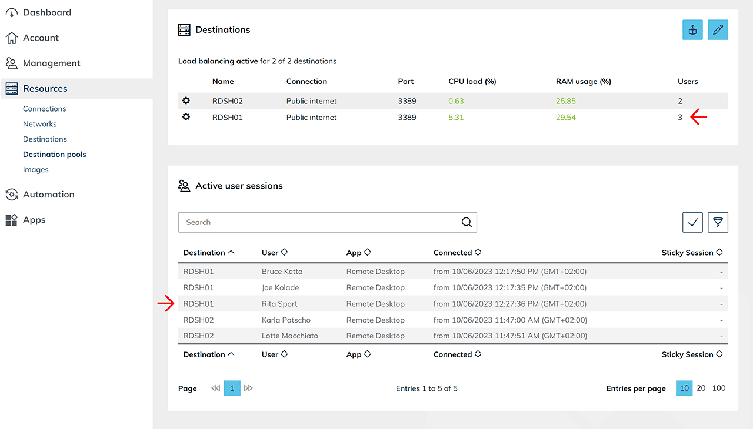
Task: Go to the previous page arrows
Action: pos(215,388)
